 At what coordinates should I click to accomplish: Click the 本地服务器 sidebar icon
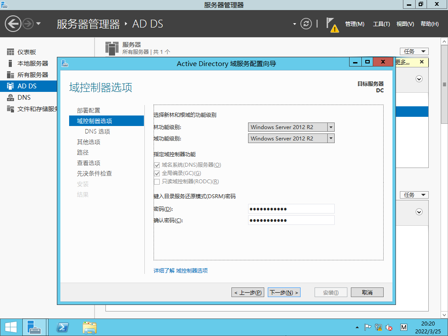(x=10, y=63)
